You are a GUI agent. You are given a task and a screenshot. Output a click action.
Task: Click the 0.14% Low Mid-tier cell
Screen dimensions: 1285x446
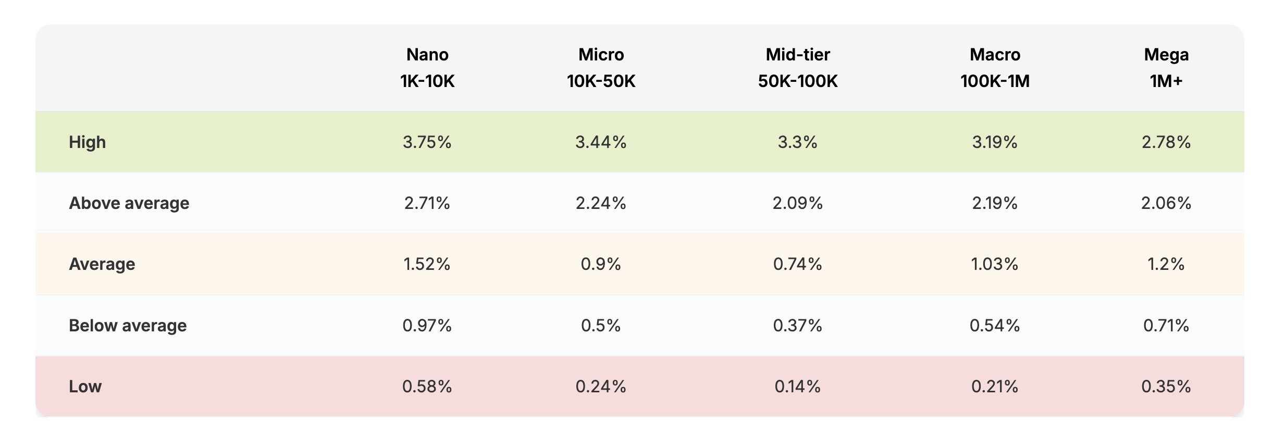tap(797, 387)
